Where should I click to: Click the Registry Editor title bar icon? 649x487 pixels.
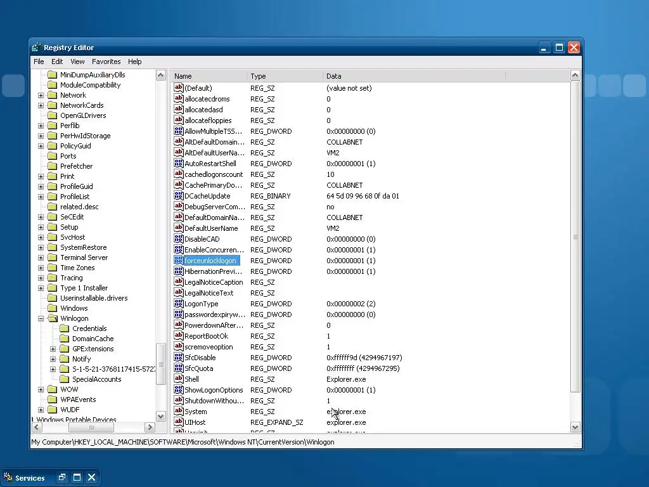tap(36, 47)
